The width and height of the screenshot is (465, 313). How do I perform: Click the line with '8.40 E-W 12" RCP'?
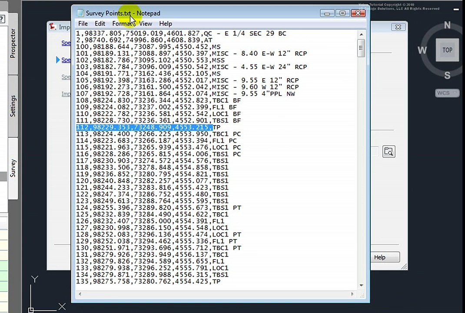tap(191, 54)
